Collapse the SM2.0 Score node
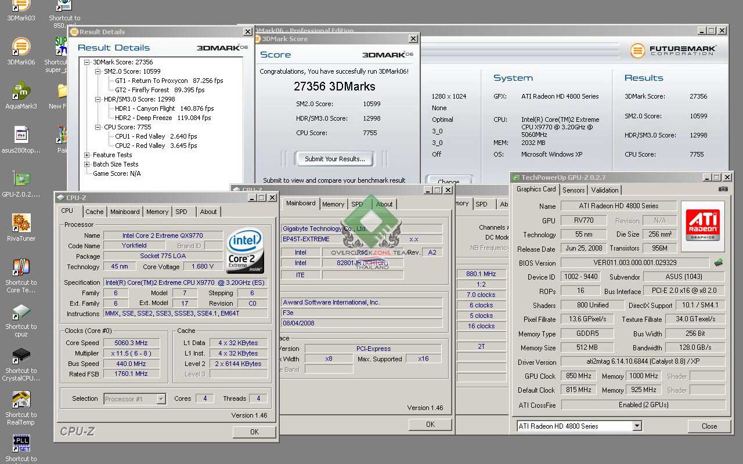This screenshot has width=743, height=464. [98, 71]
